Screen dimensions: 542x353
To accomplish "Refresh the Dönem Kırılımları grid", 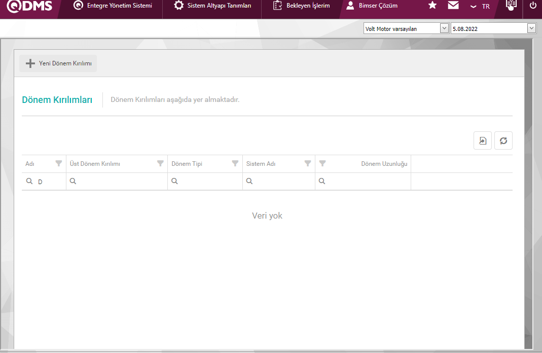I will click(503, 141).
